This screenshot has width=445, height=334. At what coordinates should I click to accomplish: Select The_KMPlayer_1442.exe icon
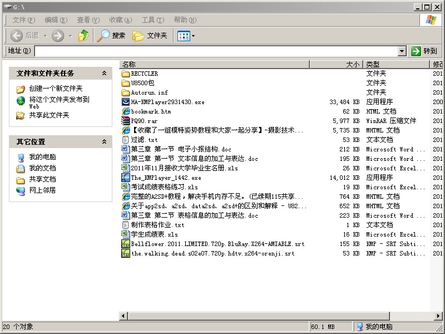tap(126, 178)
